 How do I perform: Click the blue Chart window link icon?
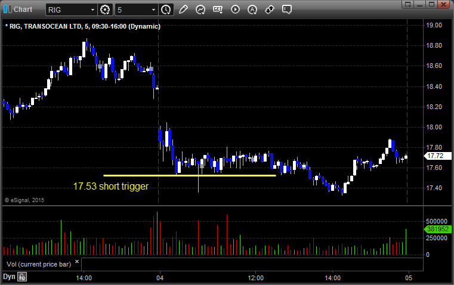click(x=8, y=10)
